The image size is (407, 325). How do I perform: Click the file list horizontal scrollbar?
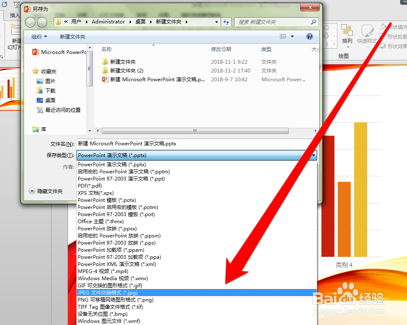click(195, 131)
